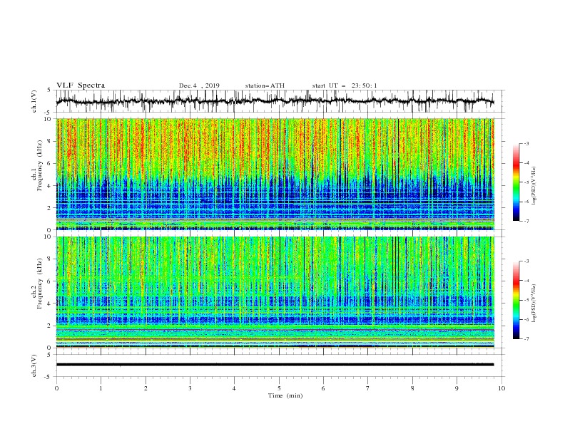The height and width of the screenshot is (436, 565).
Task: Click the ch.1 spectrogram color scale bar
Action: point(516,182)
